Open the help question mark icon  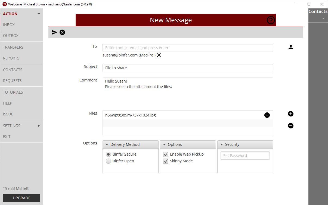[x=271, y=20]
